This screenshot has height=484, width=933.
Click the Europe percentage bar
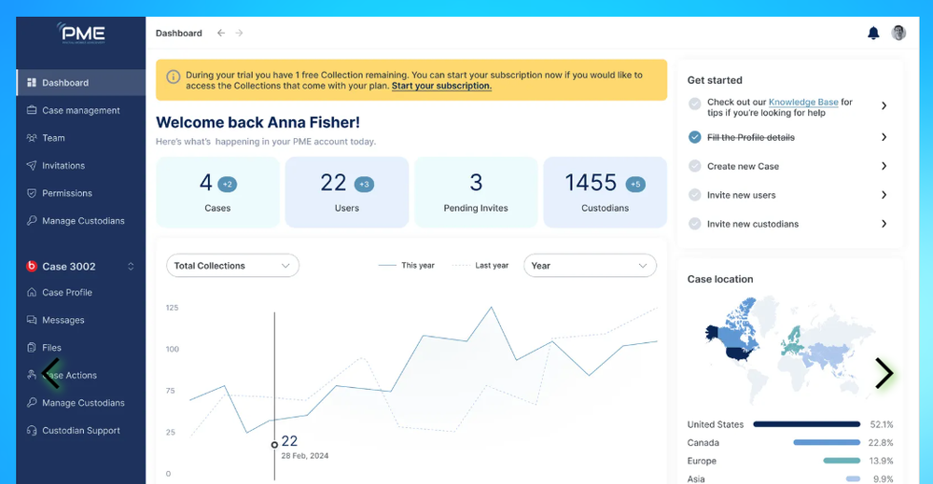tap(842, 460)
